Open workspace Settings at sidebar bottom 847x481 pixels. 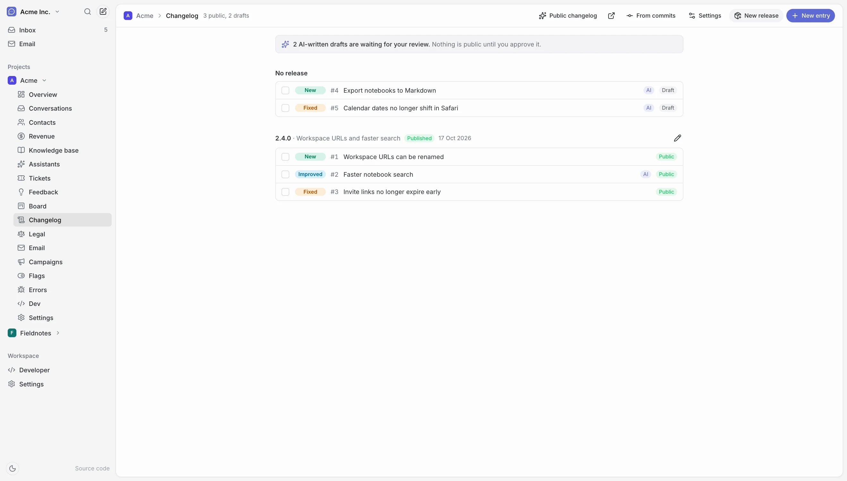pos(58,384)
